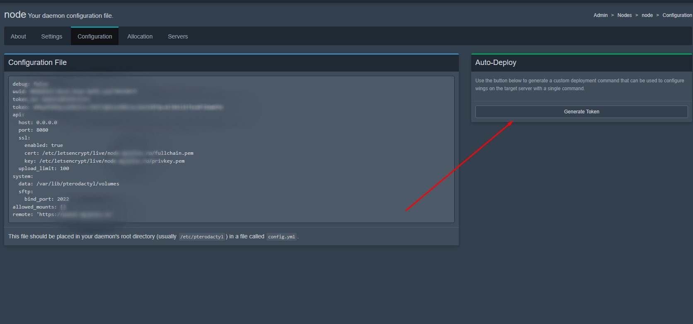Click the /etc/pterodactyl path code snippet
The image size is (693, 324).
pyautogui.click(x=202, y=237)
